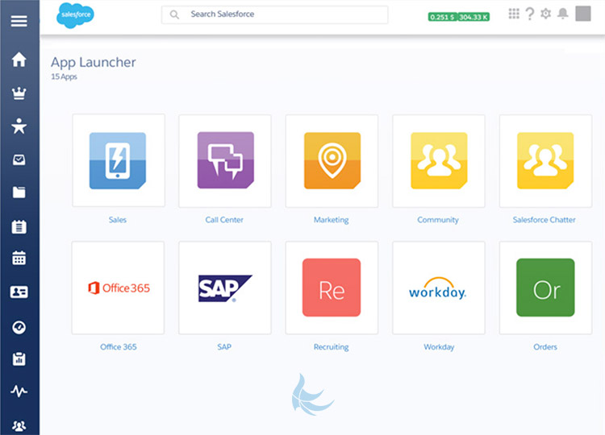Image resolution: width=605 pixels, height=435 pixels.
Task: Click the Workday link label
Action: click(x=439, y=346)
